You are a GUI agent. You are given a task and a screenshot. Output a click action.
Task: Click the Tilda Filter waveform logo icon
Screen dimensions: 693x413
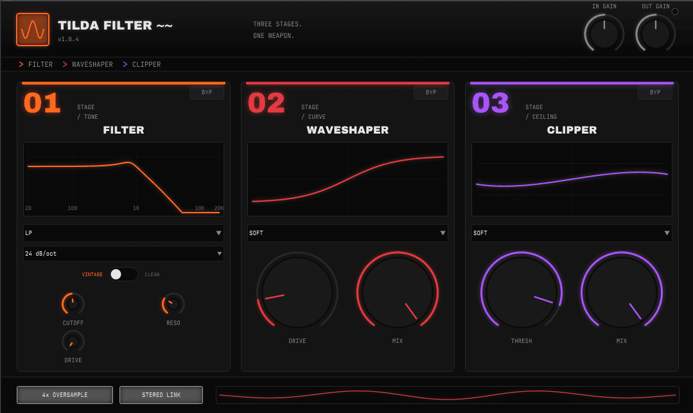coord(33,30)
